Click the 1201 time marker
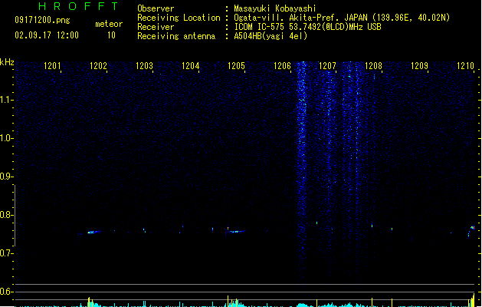 (x=52, y=66)
